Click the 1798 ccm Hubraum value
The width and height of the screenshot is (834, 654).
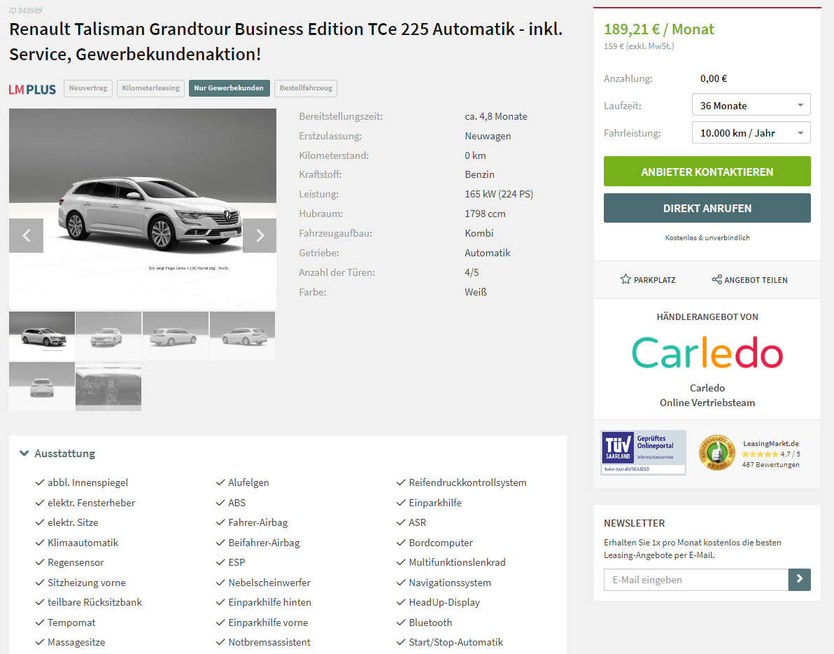click(485, 214)
